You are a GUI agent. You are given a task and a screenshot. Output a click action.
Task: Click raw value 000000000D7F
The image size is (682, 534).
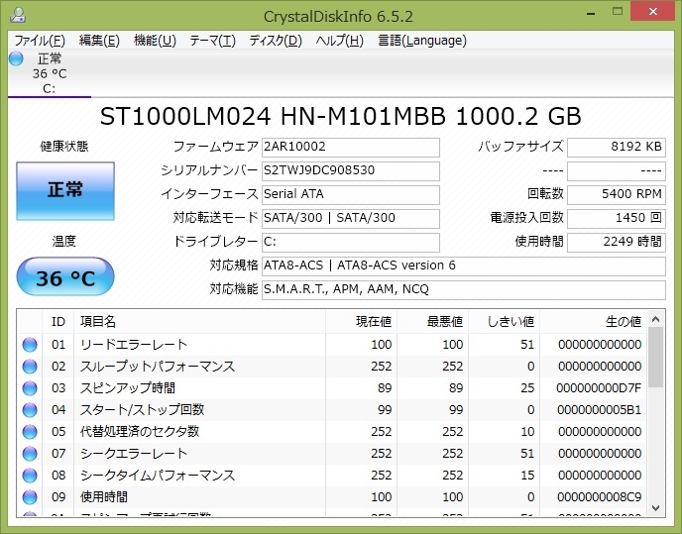click(x=599, y=388)
